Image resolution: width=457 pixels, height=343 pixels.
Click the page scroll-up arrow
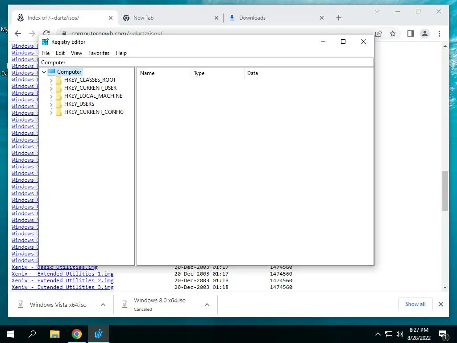click(x=445, y=46)
